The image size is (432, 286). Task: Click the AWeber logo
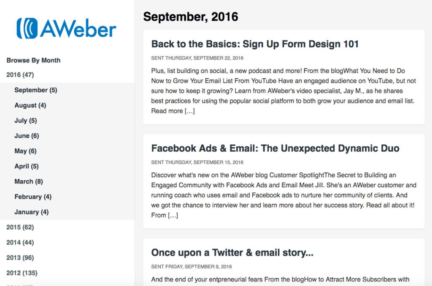[x=66, y=28]
